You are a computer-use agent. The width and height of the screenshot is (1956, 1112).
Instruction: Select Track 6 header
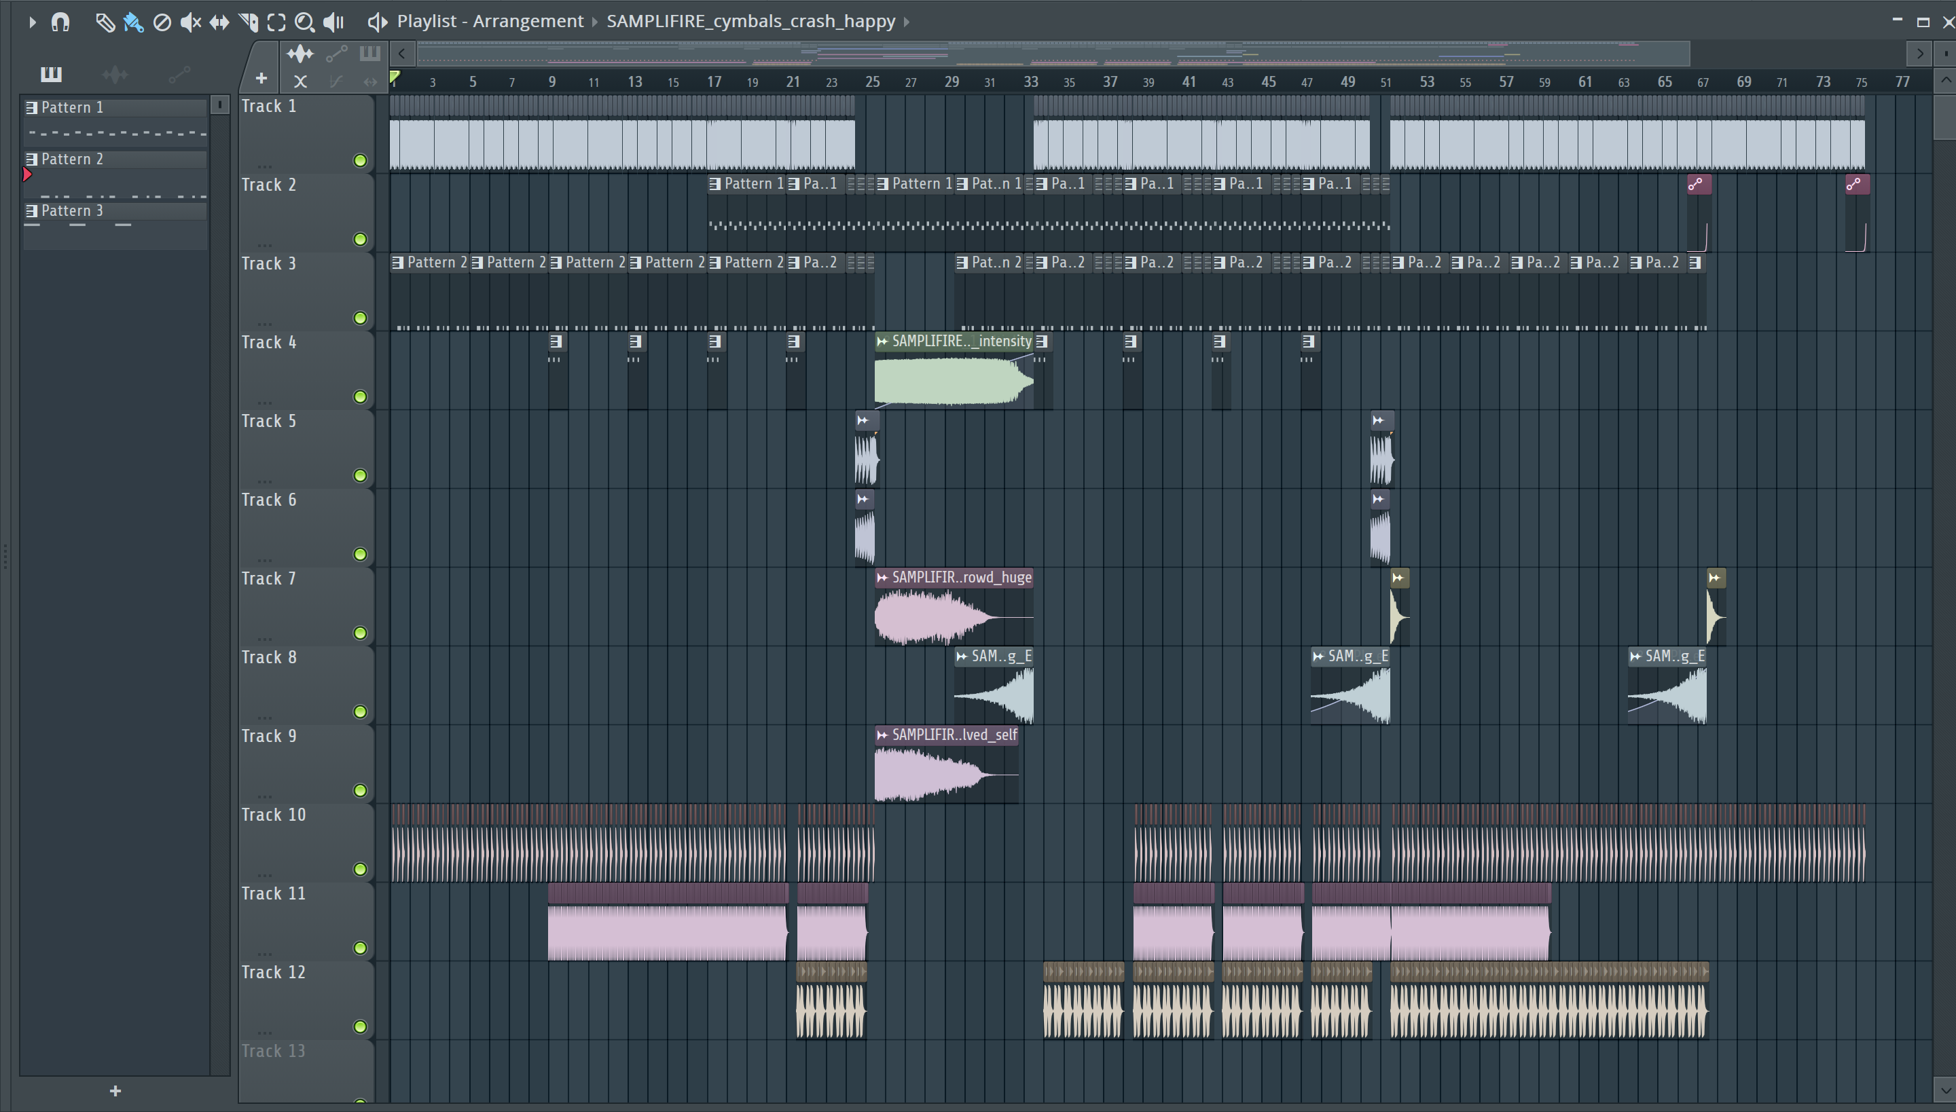pyautogui.click(x=306, y=527)
